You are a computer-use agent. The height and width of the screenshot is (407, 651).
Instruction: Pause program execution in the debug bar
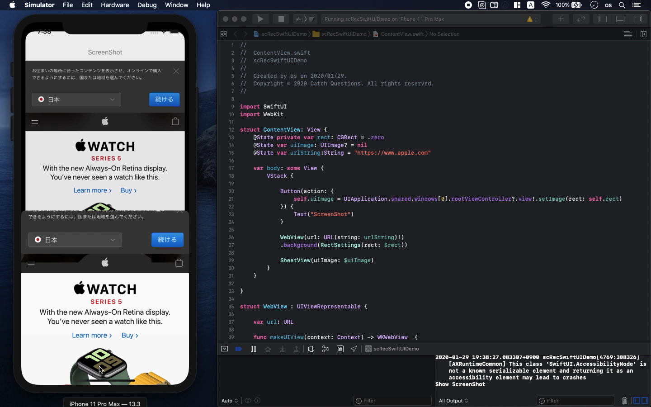(253, 349)
